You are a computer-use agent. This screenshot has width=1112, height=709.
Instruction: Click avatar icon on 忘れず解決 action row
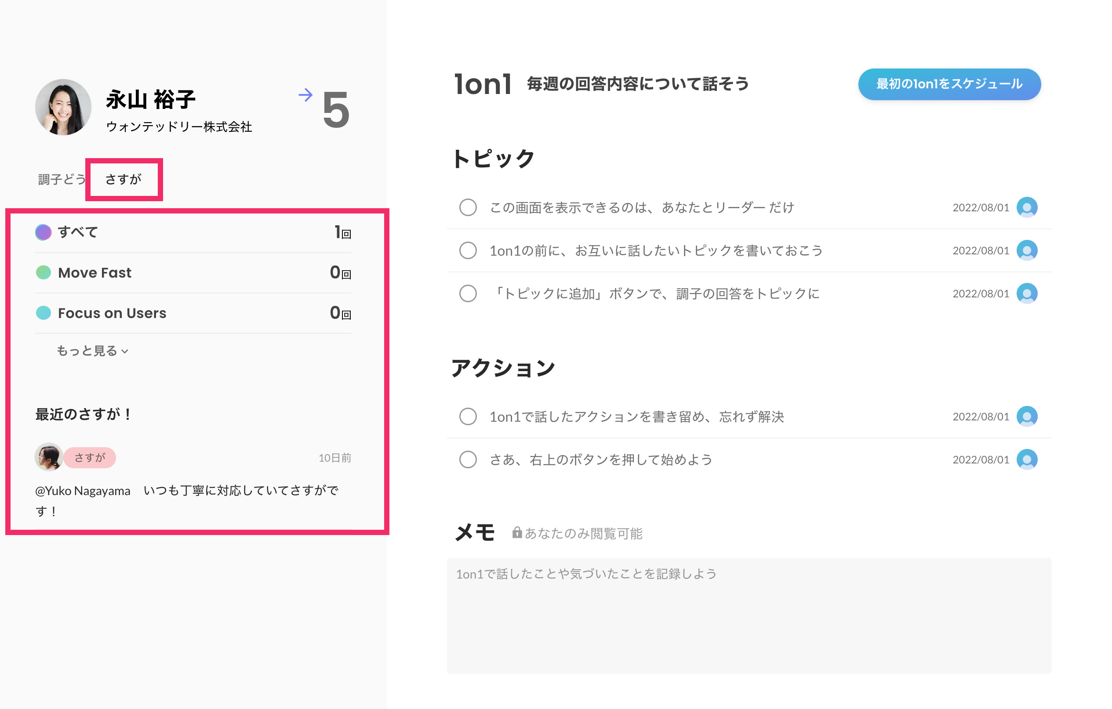pyautogui.click(x=1027, y=416)
